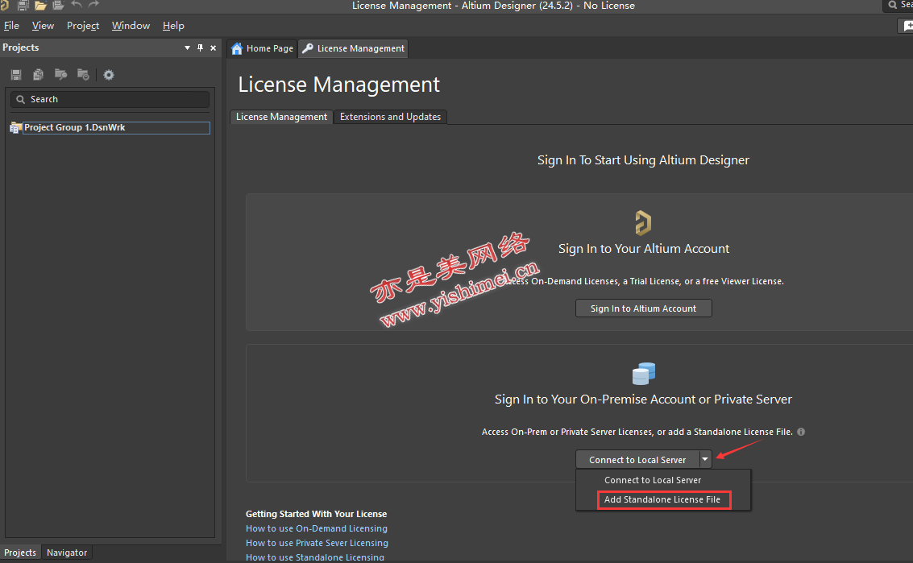Click the info icon after Standalone License File
Screen dimensions: 913x563
801,432
